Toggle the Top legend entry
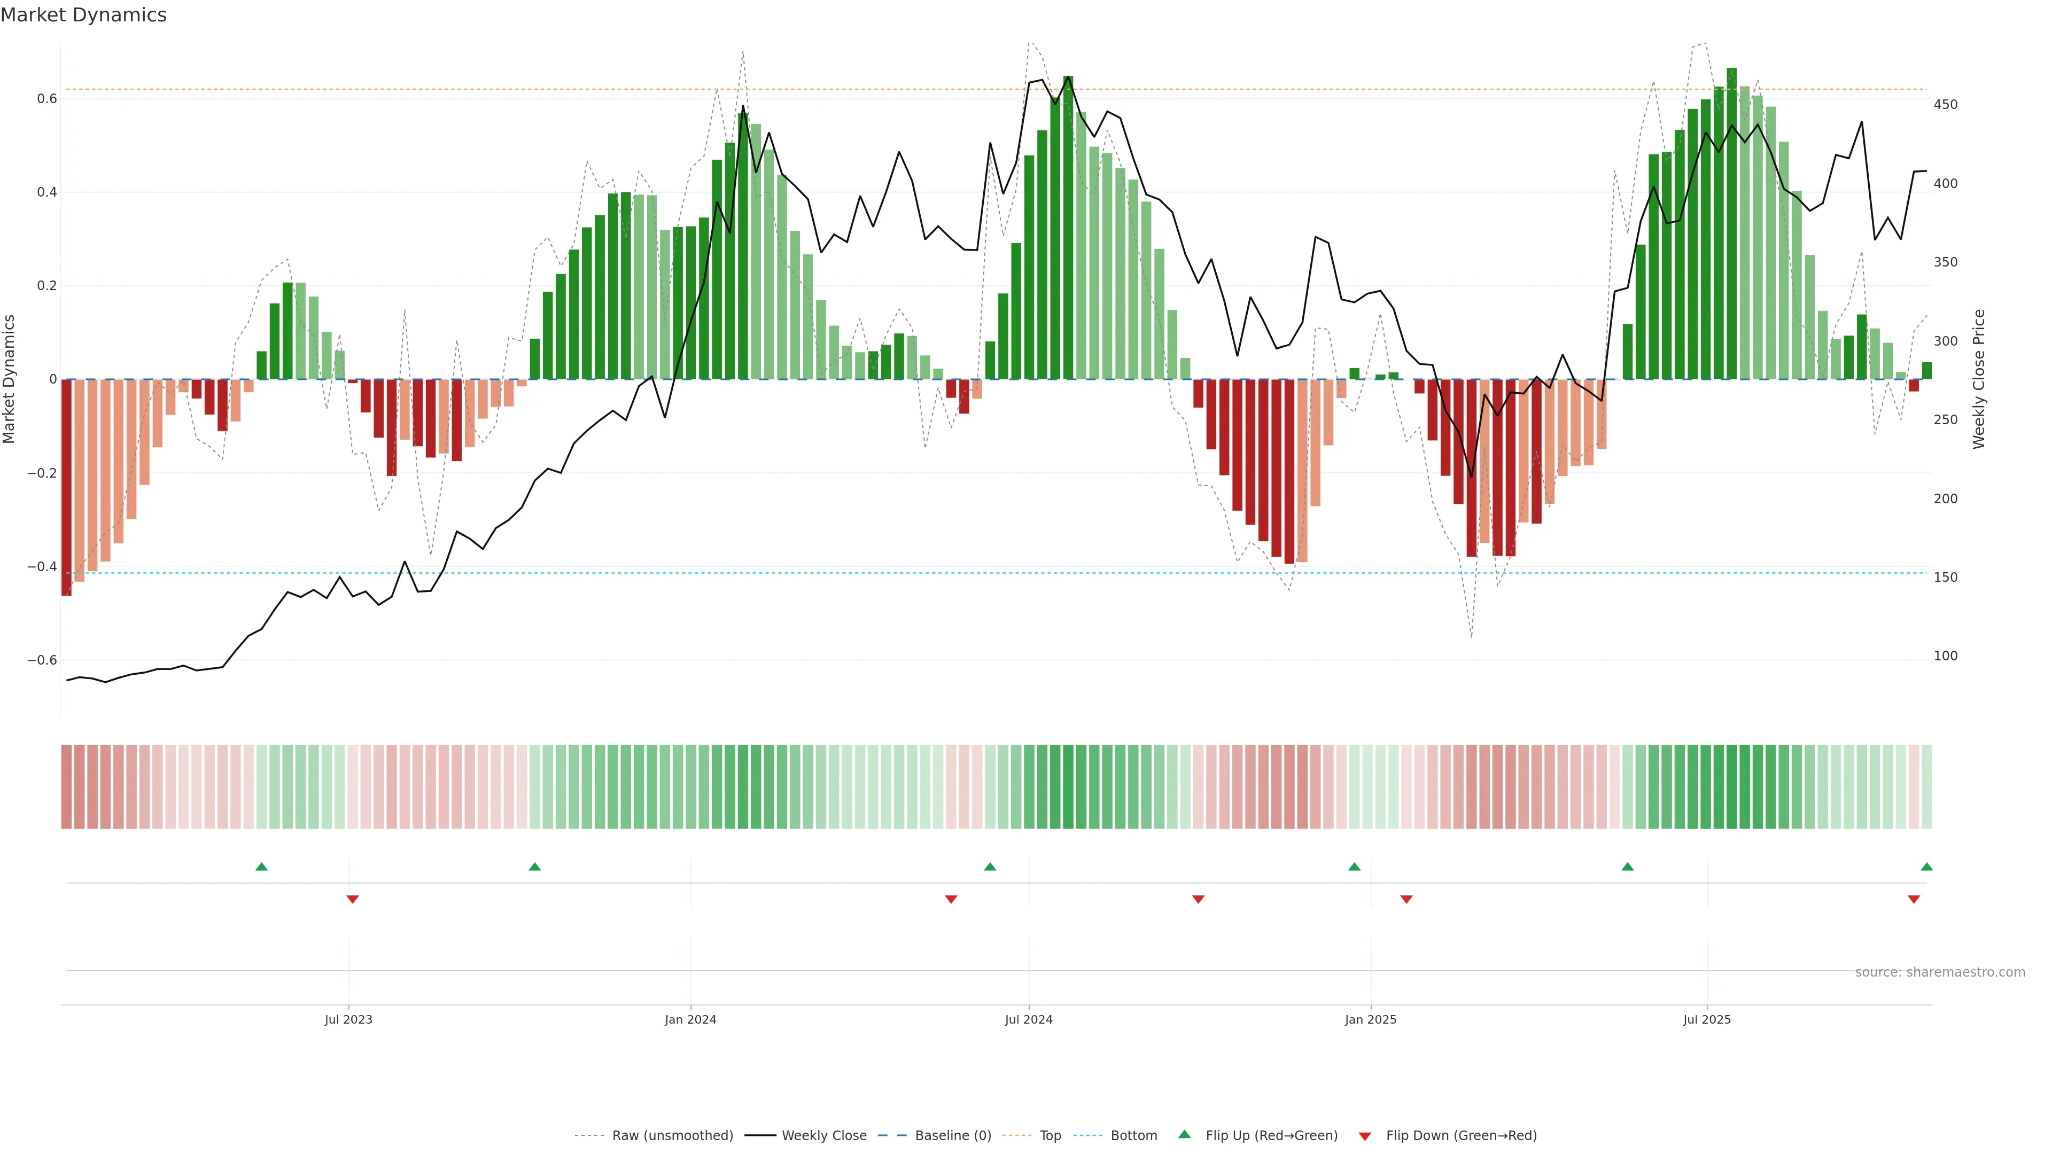This screenshot has height=1154, width=2052. [1050, 1136]
